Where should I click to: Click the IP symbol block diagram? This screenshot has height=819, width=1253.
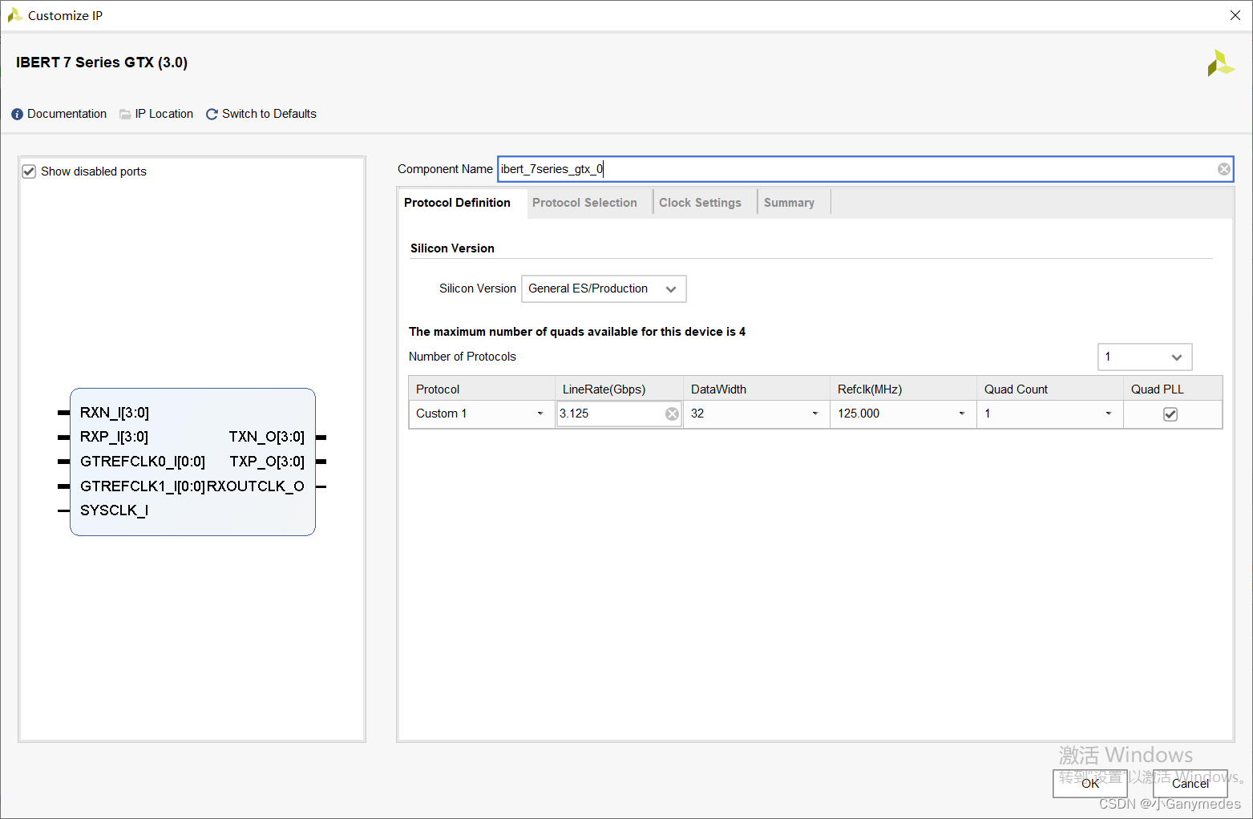192,462
